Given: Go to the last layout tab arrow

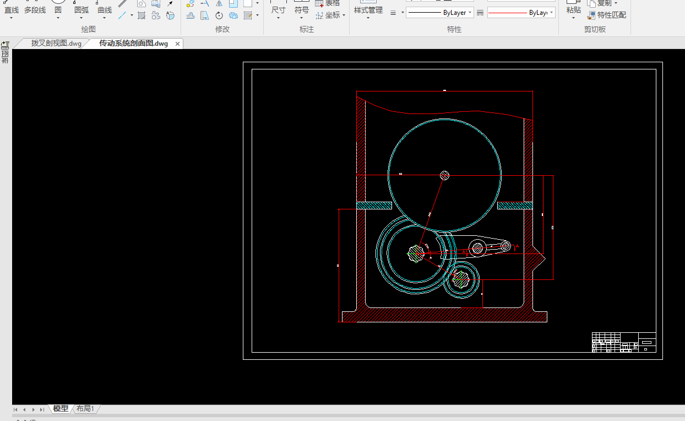Looking at the screenshot, I should 42,409.
